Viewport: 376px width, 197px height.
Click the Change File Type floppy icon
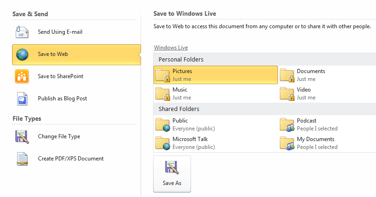22,137
